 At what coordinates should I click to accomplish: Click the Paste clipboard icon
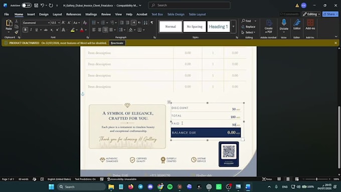pos(9,23)
